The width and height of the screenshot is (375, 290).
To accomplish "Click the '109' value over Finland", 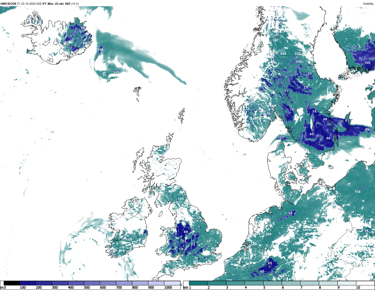I will (x=367, y=63).
